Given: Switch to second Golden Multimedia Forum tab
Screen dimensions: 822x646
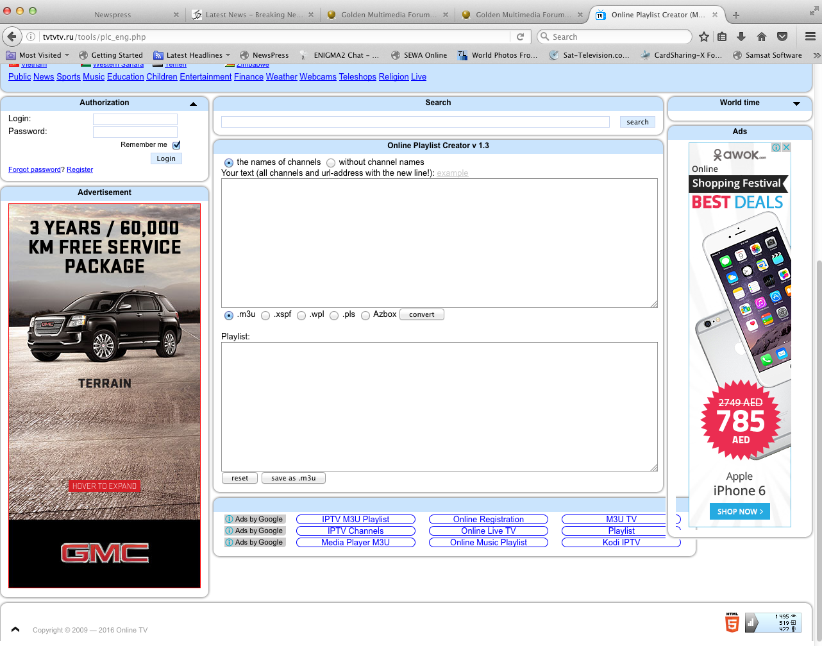Looking at the screenshot, I should coord(523,15).
